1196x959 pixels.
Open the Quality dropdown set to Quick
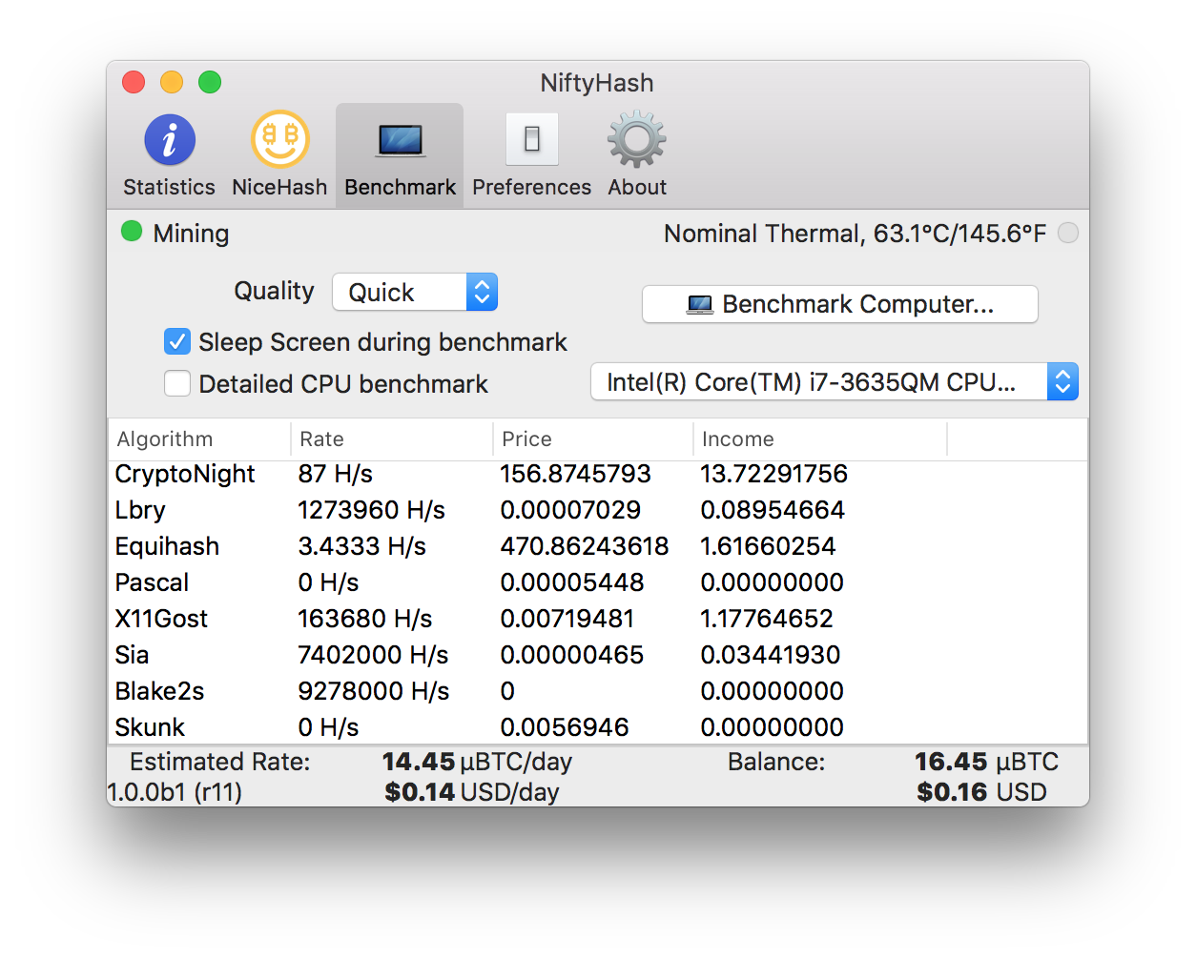[415, 292]
